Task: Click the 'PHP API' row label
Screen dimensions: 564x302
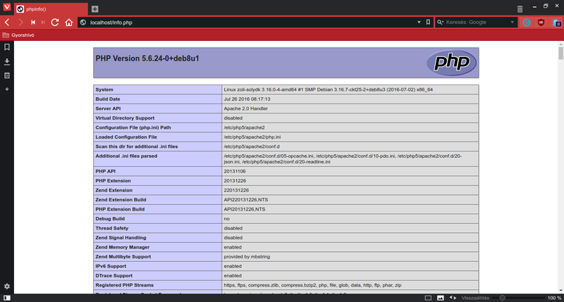Action: click(105, 171)
